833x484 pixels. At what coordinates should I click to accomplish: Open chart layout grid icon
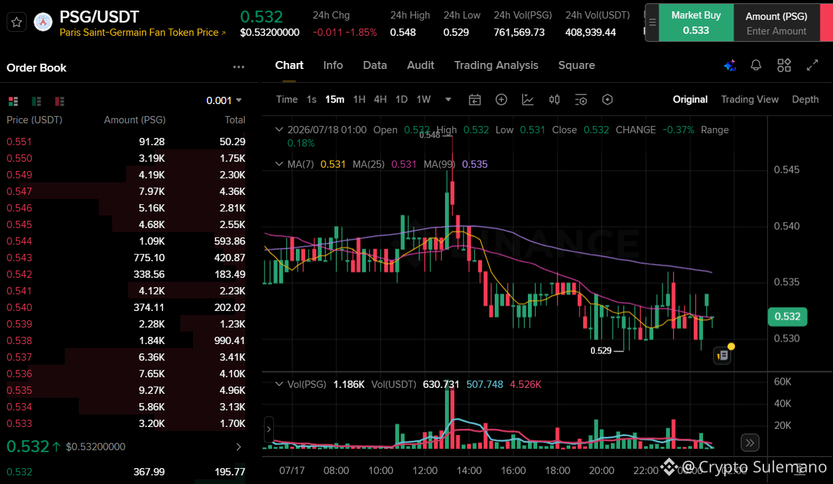(785, 65)
